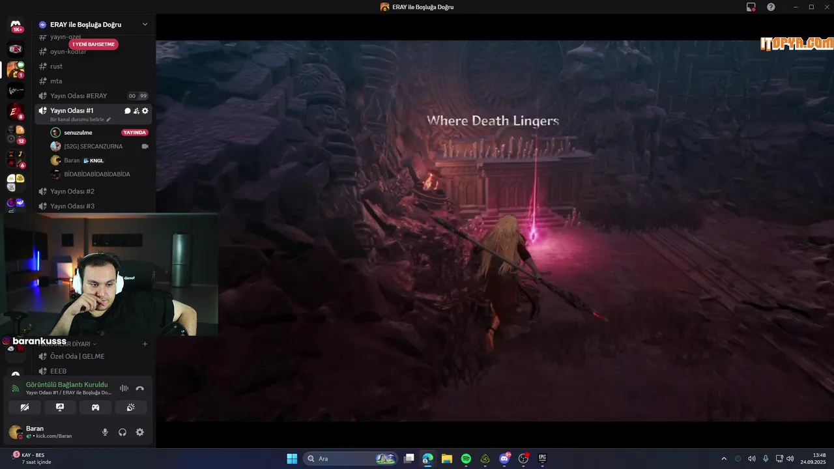Click the taskbar search box Ara
The height and width of the screenshot is (469, 834).
351,459
